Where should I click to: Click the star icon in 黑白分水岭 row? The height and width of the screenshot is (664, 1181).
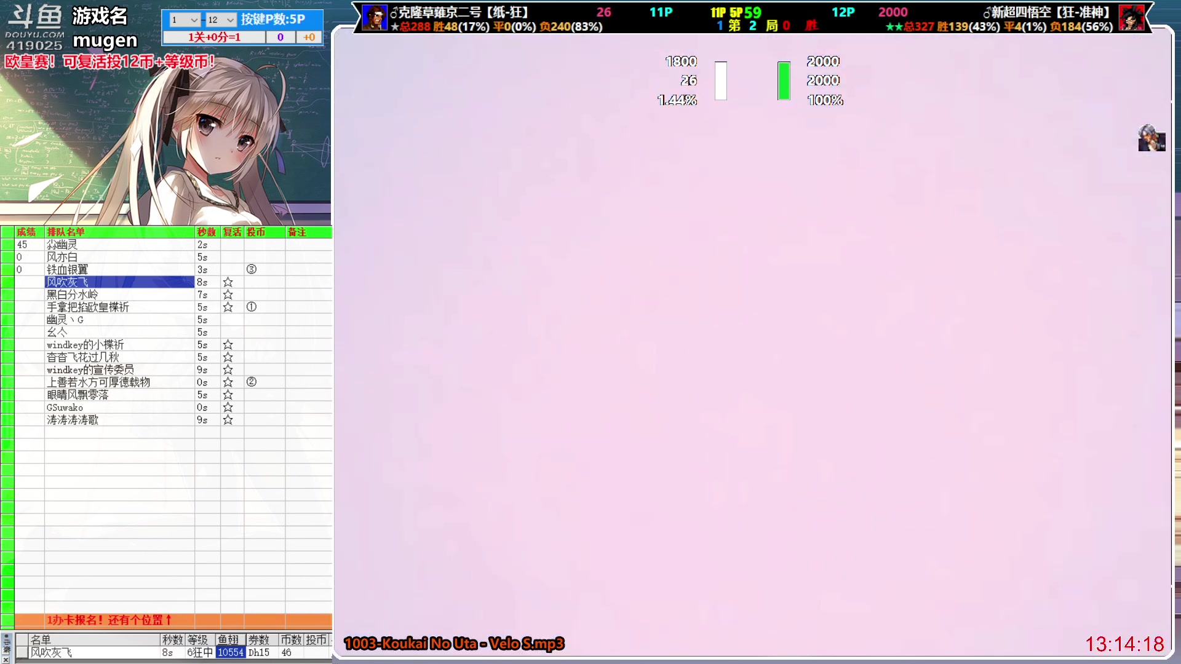228,294
